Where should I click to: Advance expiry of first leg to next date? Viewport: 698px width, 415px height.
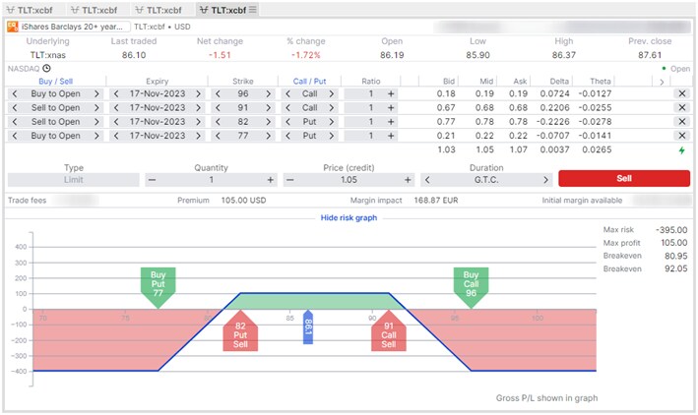(198, 93)
